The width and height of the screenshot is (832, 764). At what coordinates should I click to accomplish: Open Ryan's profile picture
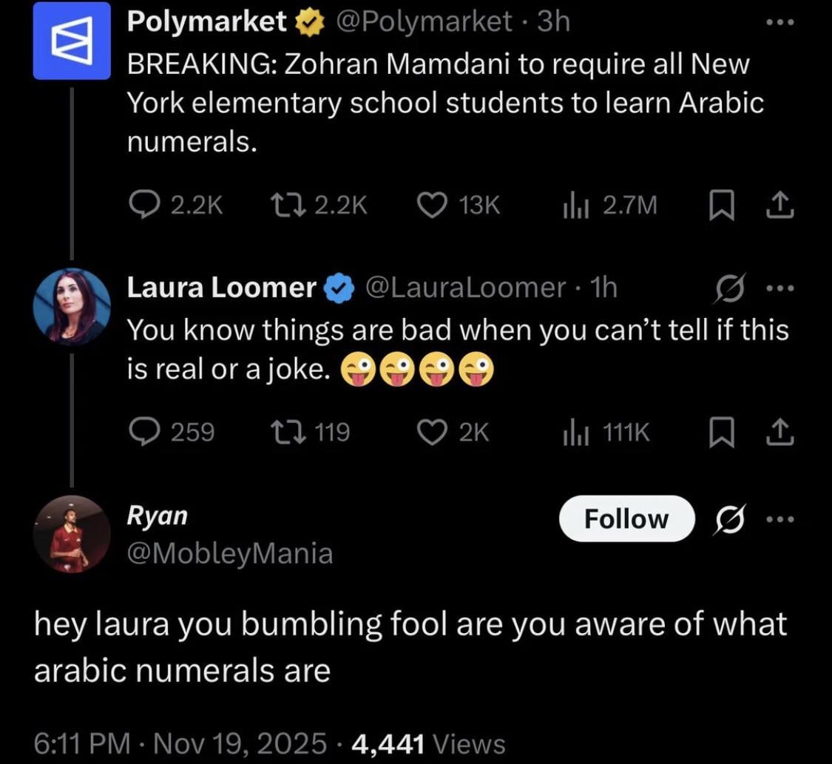tap(72, 534)
